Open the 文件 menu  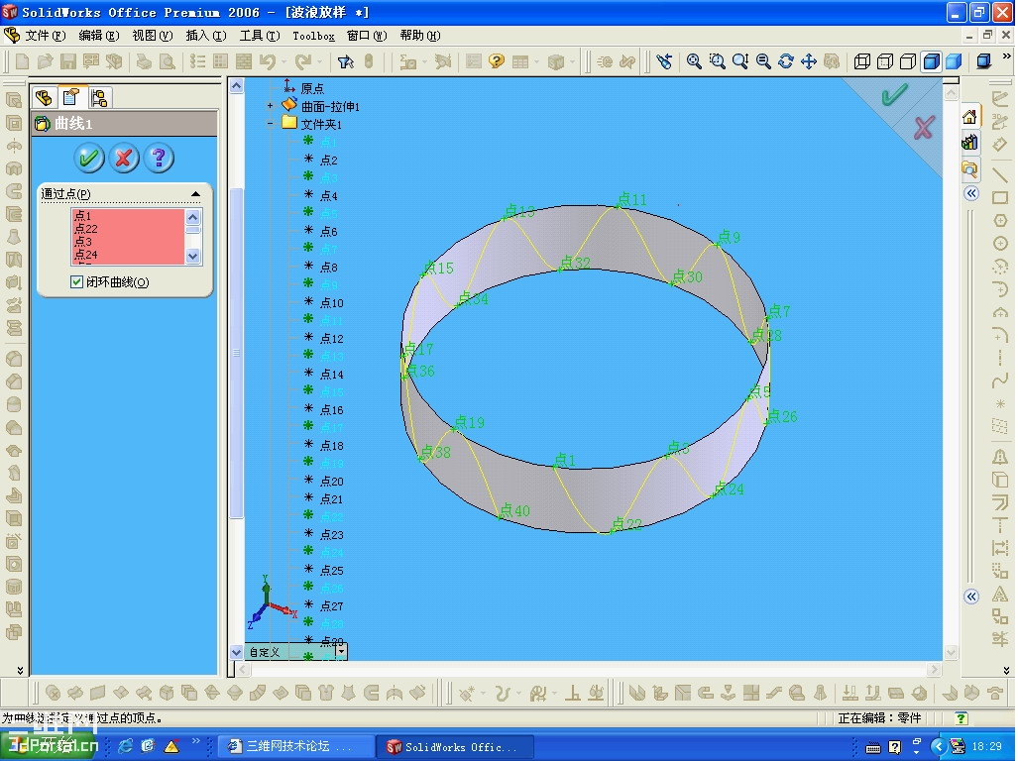click(46, 36)
